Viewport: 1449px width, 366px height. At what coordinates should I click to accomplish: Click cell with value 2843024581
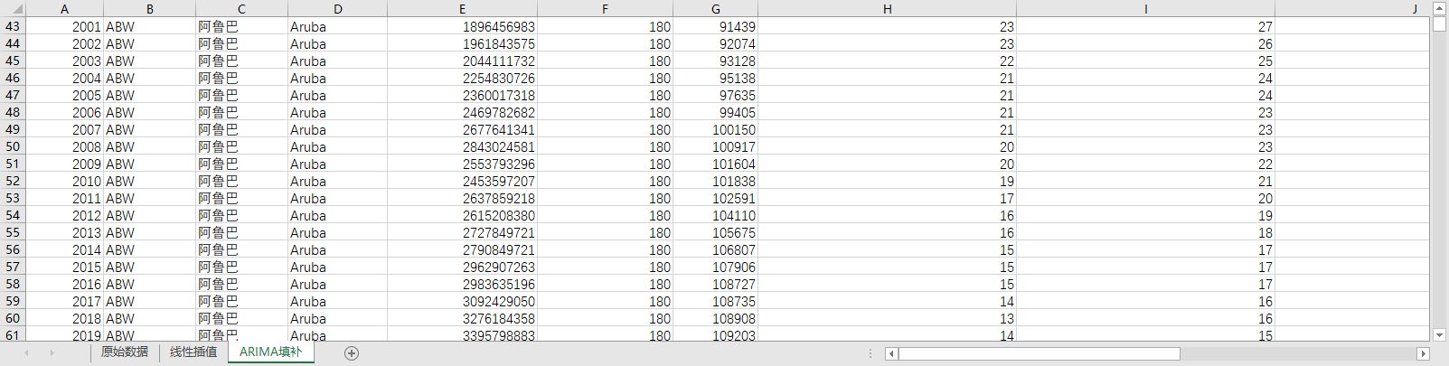(462, 147)
